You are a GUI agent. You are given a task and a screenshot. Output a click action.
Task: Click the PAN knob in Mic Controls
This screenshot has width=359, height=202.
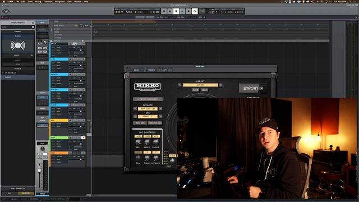click(138, 158)
